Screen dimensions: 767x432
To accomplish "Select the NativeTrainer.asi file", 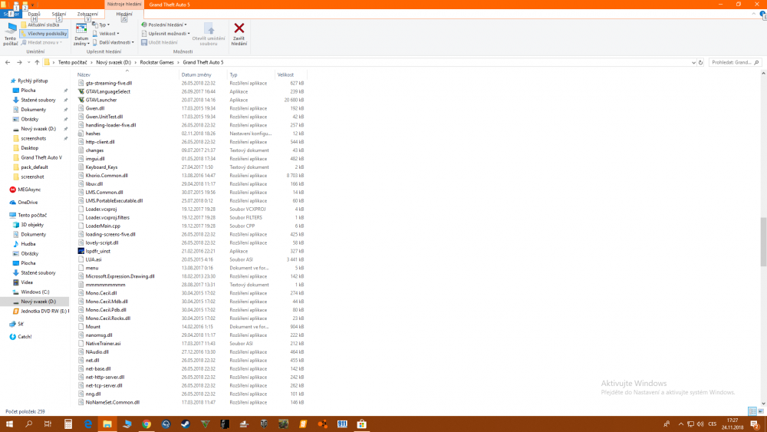I will click(103, 344).
